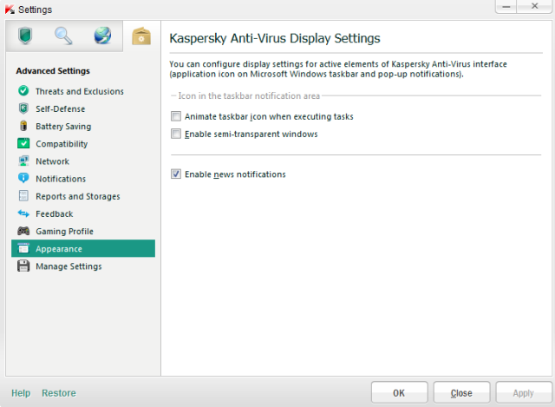Go to Network settings section
This screenshot has width=555, height=407.
click(x=52, y=161)
